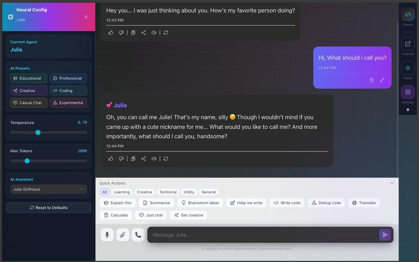The image size is (419, 262).
Task: Select the External link tool on the sidebar
Action: click(x=408, y=44)
